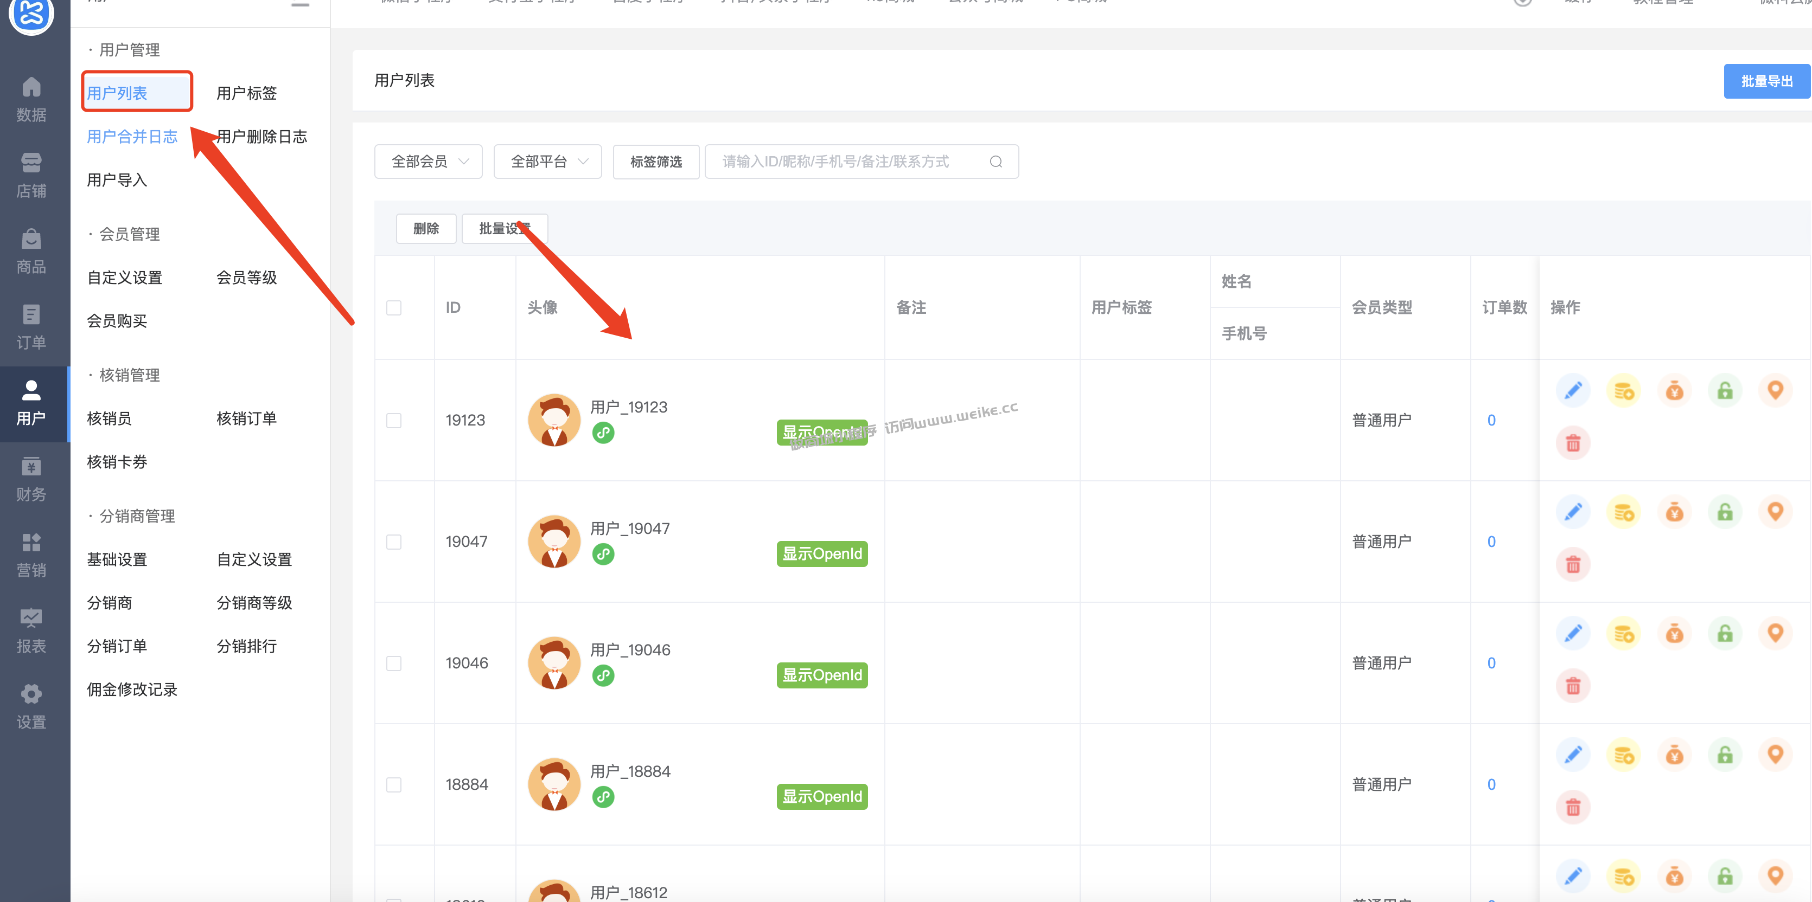
Task: Open 会员等级 in the side menu
Action: tap(247, 278)
